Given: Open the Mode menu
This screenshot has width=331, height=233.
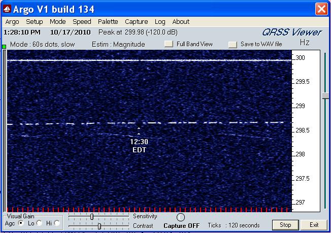Looking at the screenshot, I should click(x=58, y=21).
